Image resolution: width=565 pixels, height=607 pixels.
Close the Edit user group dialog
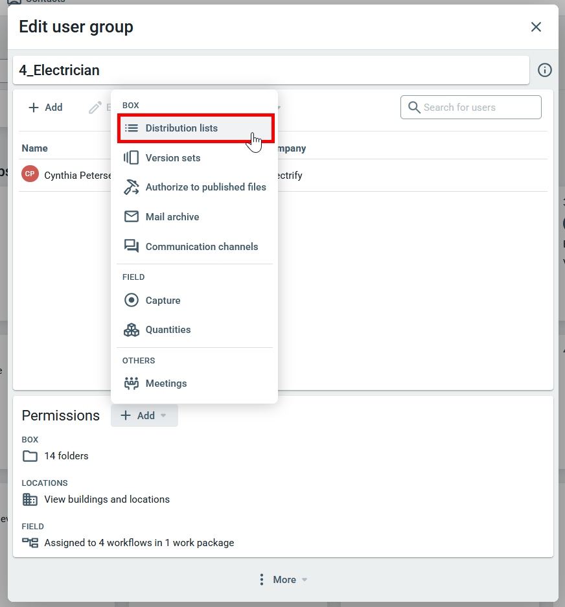(536, 27)
